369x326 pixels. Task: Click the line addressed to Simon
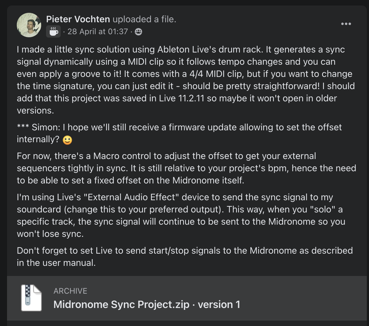click(x=179, y=127)
